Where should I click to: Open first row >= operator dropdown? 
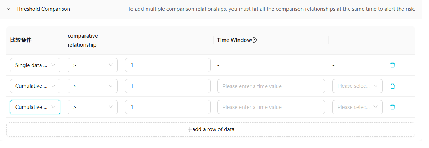coord(93,65)
